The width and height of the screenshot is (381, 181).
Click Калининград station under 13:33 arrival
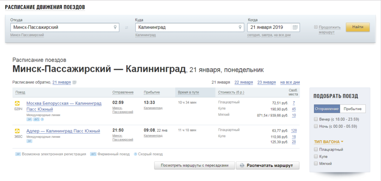coord(153,108)
